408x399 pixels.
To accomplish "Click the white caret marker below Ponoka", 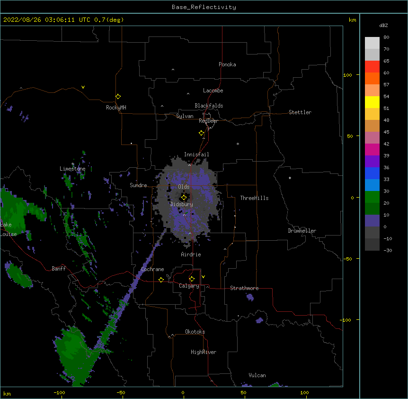I will click(173, 70).
